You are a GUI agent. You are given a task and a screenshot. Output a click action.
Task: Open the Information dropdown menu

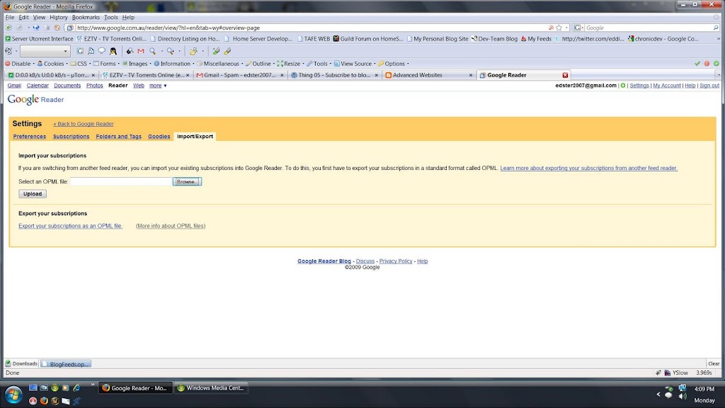174,64
